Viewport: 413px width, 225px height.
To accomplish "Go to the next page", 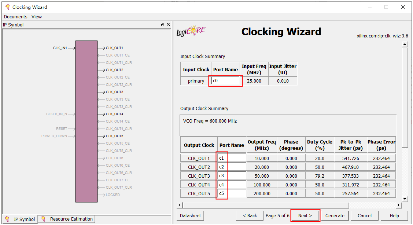I will pyautogui.click(x=305, y=215).
